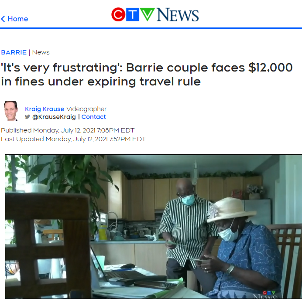Open the CTV News logo homepage

pyautogui.click(x=155, y=15)
